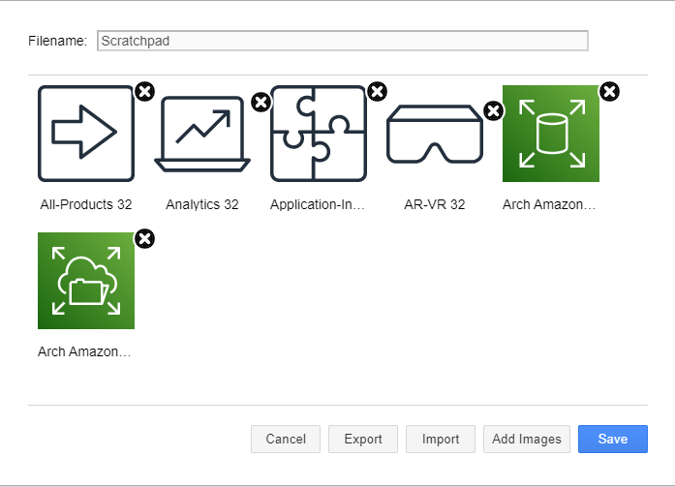Screen dimensions: 675x487
Task: Save the Scratchpad library
Action: click(612, 439)
